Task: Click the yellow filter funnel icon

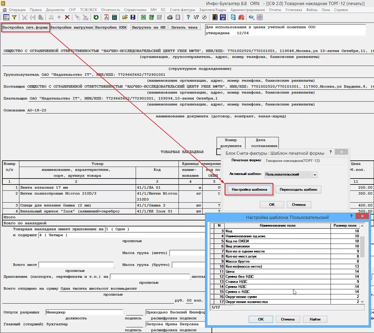Action: pos(14,17)
